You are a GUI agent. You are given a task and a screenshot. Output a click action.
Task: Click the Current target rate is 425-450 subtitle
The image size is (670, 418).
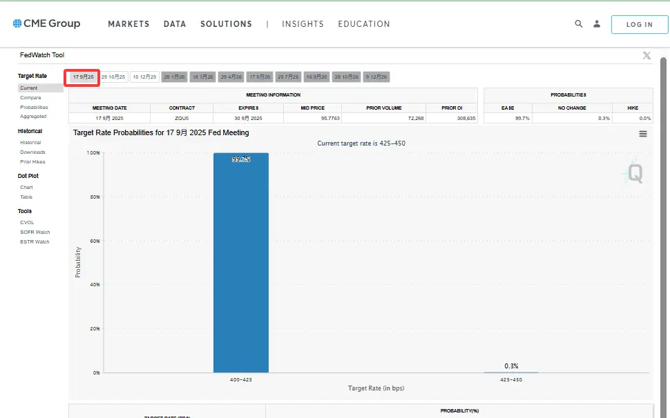tap(361, 143)
